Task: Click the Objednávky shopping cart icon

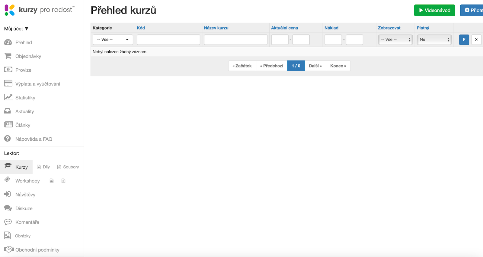Action: pyautogui.click(x=8, y=56)
